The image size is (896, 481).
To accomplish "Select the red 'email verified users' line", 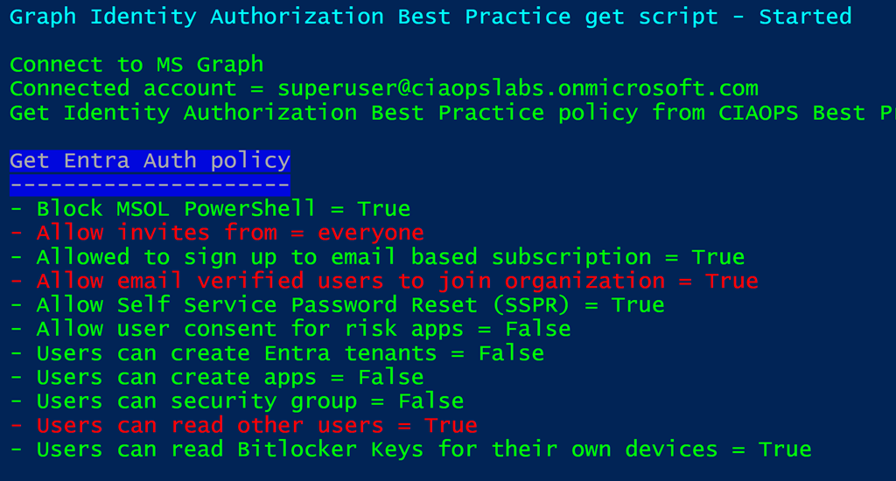I will pos(383,281).
